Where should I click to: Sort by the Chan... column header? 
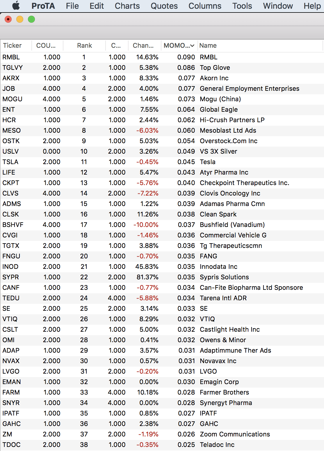(x=143, y=46)
